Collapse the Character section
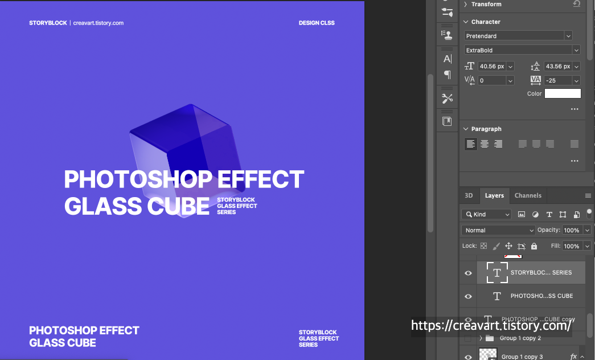 tap(466, 22)
